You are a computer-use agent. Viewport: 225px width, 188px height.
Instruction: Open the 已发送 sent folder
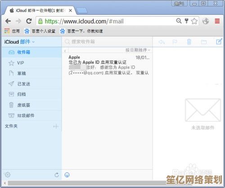point(32,84)
